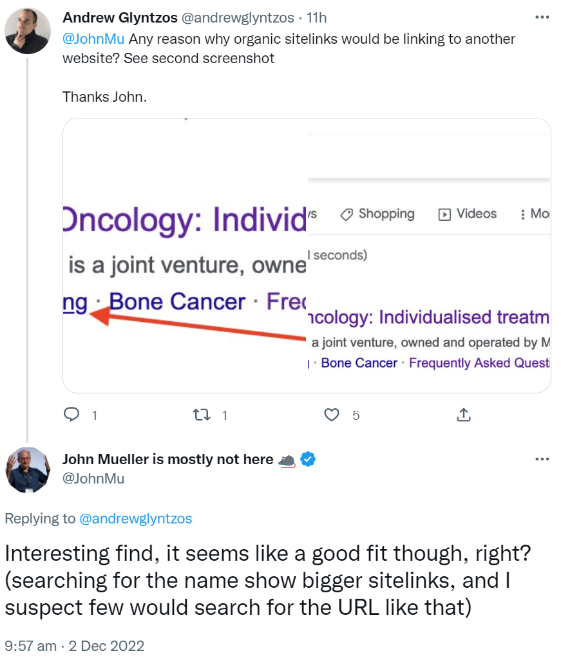Viewport: 561px width, 667px height.
Task: Click the 9:57 am · 2 Dec 2022 timestamp
Action: pos(75,646)
